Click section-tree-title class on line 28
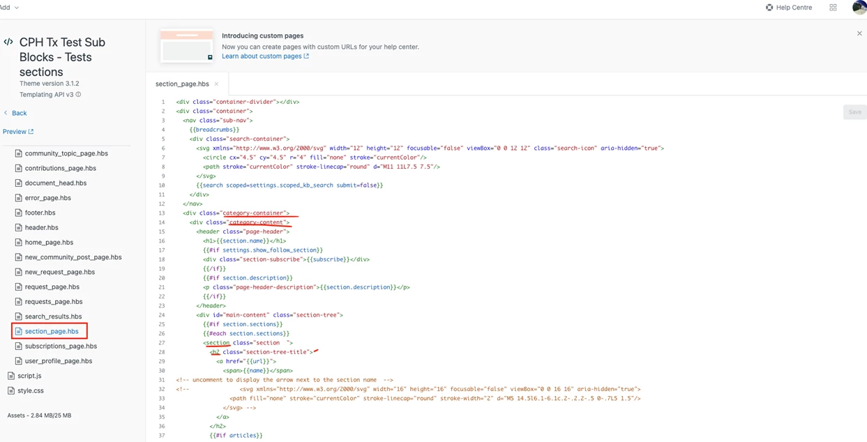 pos(276,352)
